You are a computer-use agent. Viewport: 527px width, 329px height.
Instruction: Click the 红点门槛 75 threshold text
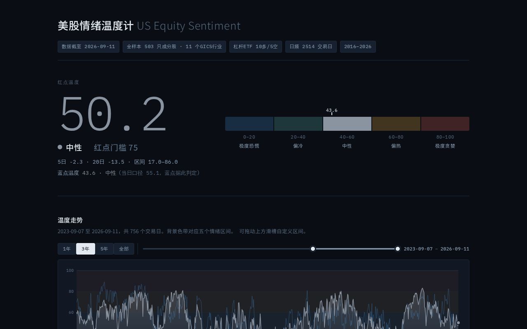[x=116, y=148]
